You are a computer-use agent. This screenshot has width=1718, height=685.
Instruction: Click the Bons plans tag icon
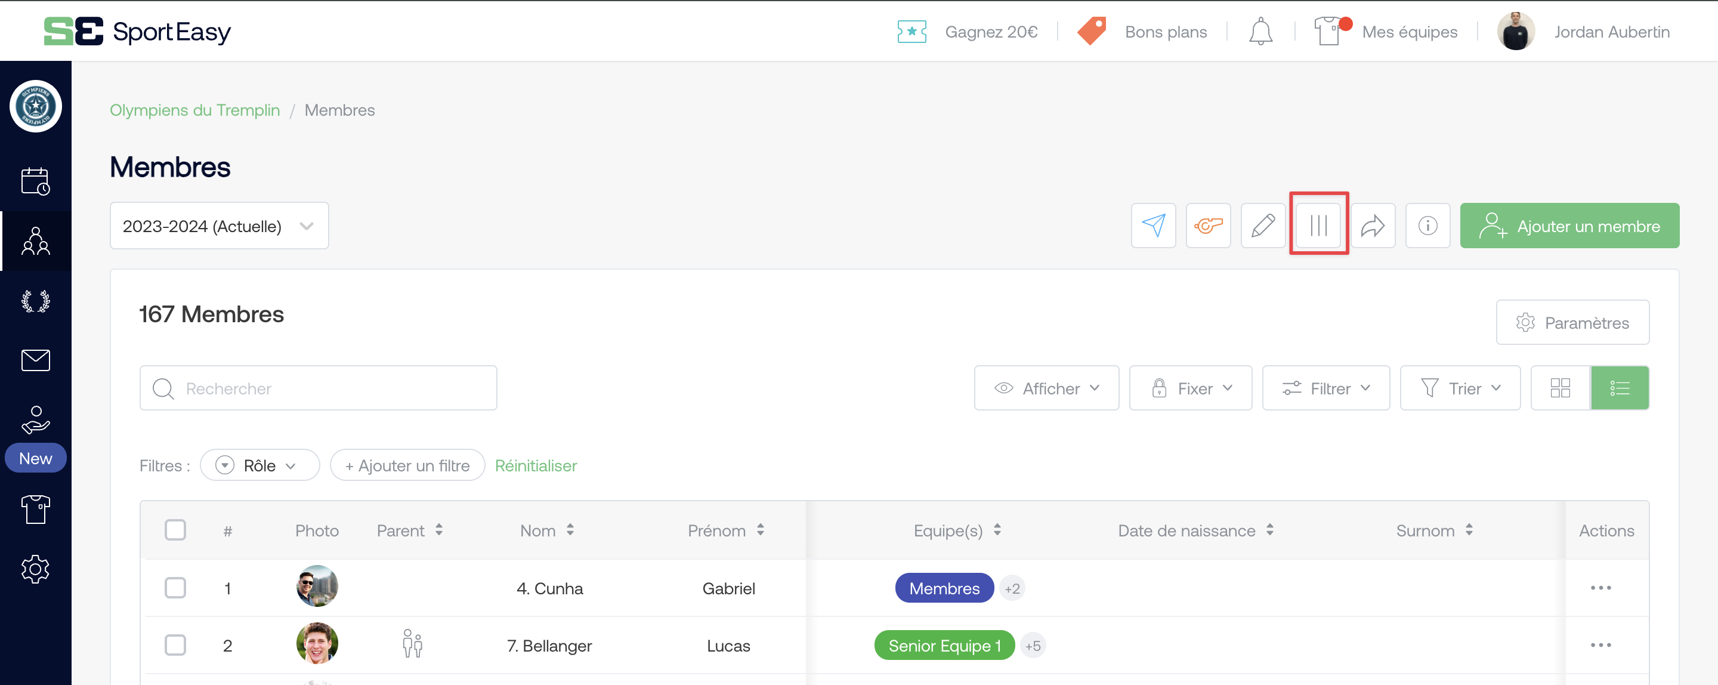pyautogui.click(x=1092, y=32)
